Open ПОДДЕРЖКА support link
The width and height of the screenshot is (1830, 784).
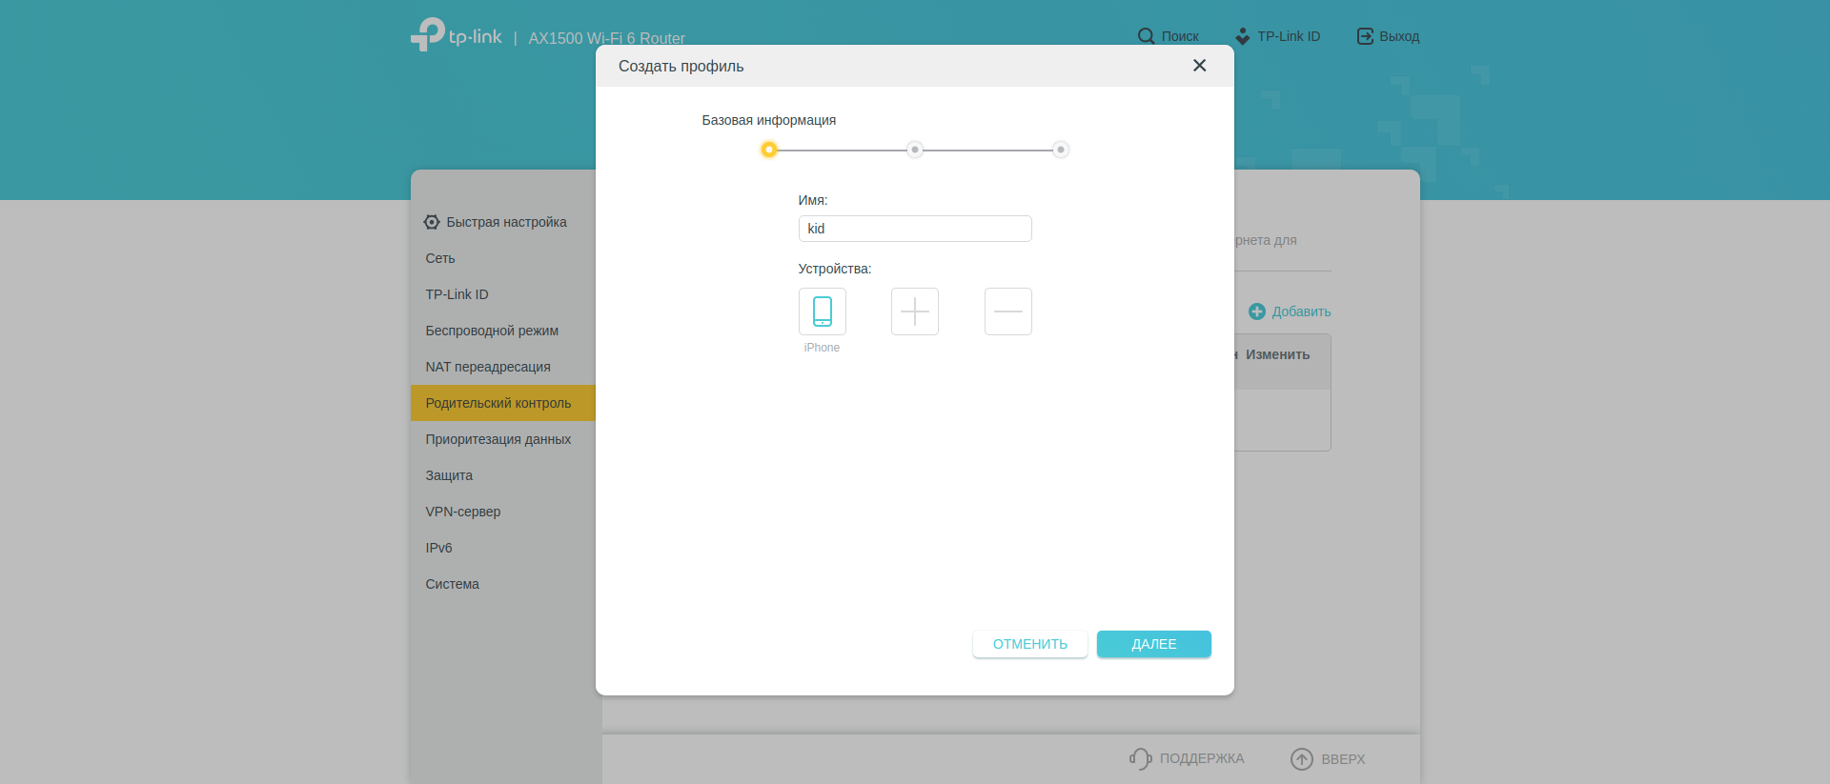click(1187, 758)
